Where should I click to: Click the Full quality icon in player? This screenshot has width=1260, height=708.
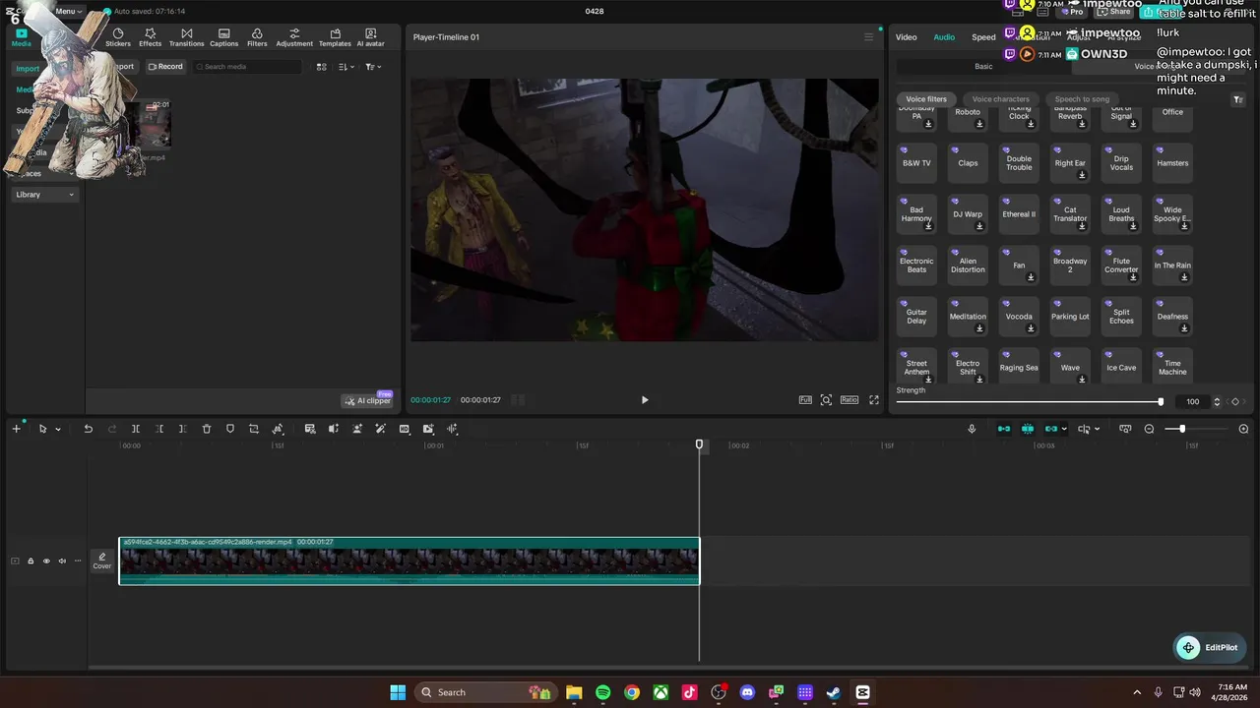805,400
